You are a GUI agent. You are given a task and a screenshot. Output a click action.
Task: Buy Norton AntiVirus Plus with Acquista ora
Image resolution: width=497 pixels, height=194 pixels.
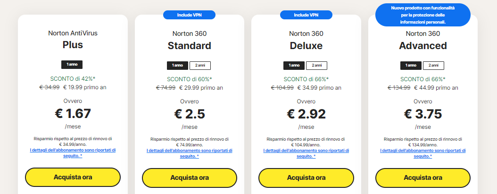(x=73, y=177)
